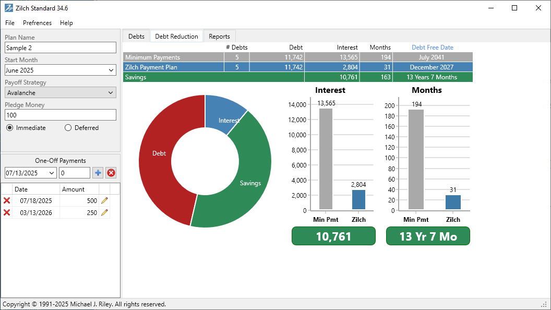This screenshot has width=551, height=310.
Task: Edit the 07/18/2025 payment with pencil
Action: (x=104, y=201)
